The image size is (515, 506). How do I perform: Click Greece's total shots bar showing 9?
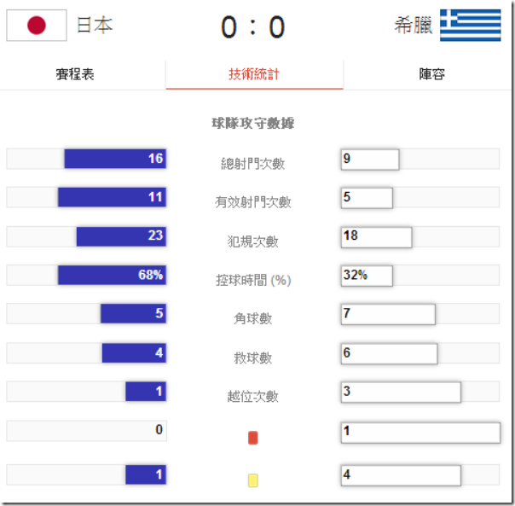pos(370,159)
